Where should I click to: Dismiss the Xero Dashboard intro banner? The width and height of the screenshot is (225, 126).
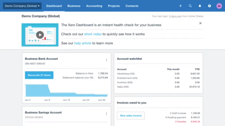click(x=200, y=23)
